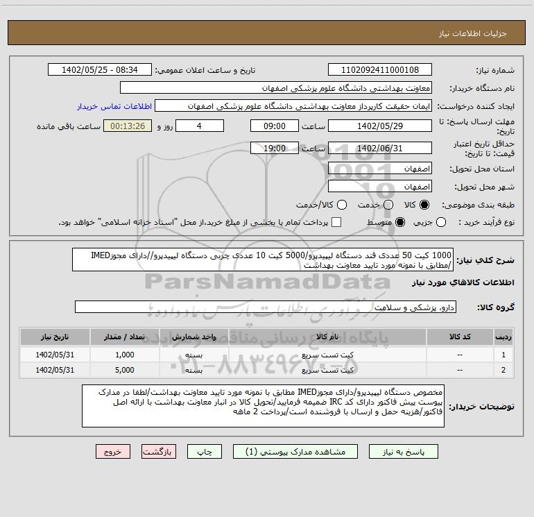Image resolution: width=534 pixels, height=517 pixels.
Task: Click کیت تست سریع in row 2
Action: click(x=327, y=370)
